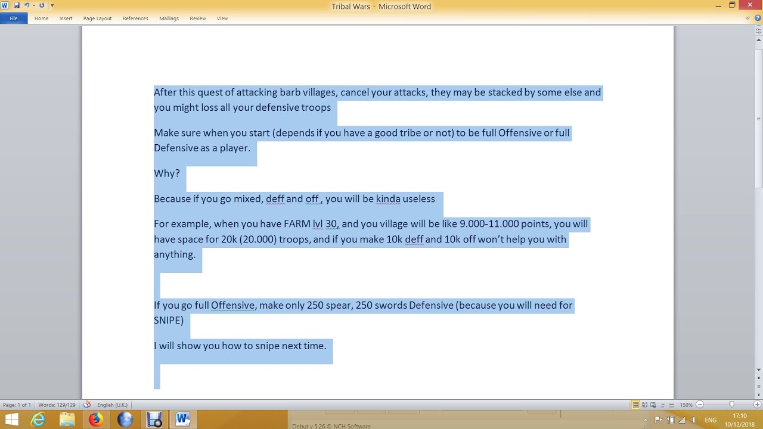Open the Undo history dropdown arrow
This screenshot has height=429, width=763.
(x=33, y=5)
